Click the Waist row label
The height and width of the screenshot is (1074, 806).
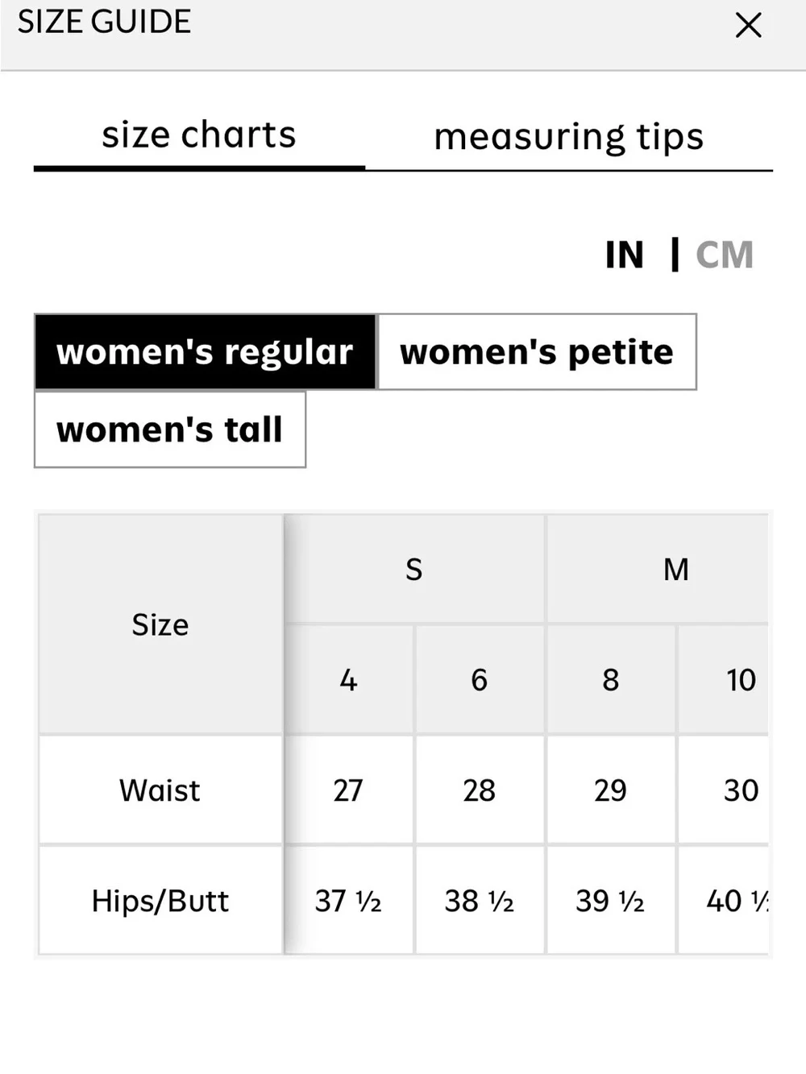point(160,790)
